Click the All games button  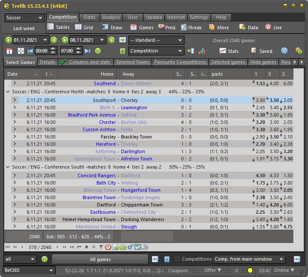point(100,259)
